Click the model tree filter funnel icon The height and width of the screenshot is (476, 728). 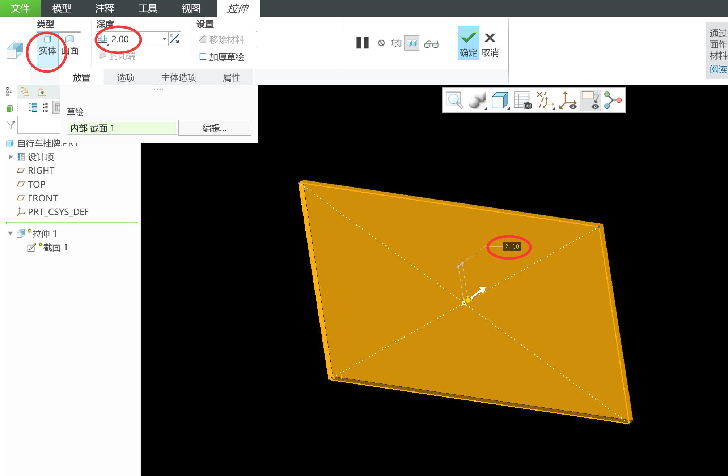(11, 125)
